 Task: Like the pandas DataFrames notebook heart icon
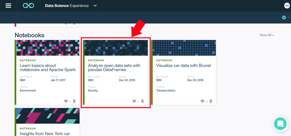pyautogui.click(x=134, y=101)
